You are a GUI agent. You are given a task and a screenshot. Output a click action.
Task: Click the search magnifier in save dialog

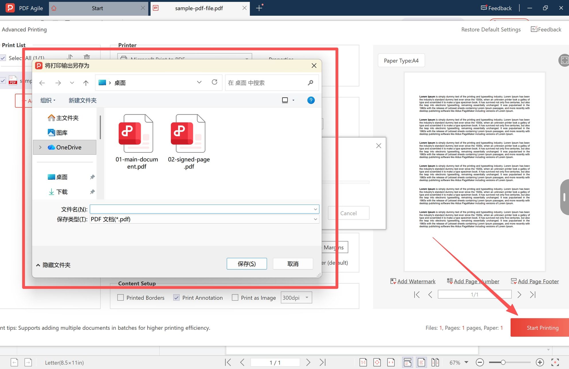[310, 83]
